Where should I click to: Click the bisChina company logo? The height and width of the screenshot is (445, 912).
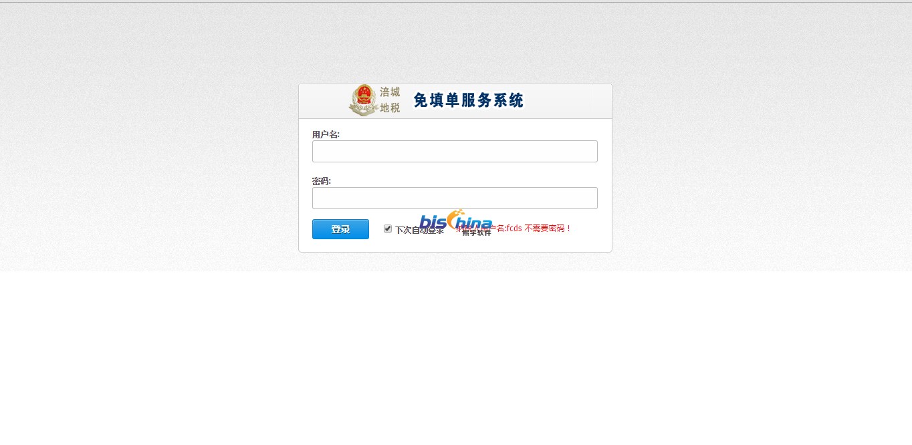[x=456, y=222]
